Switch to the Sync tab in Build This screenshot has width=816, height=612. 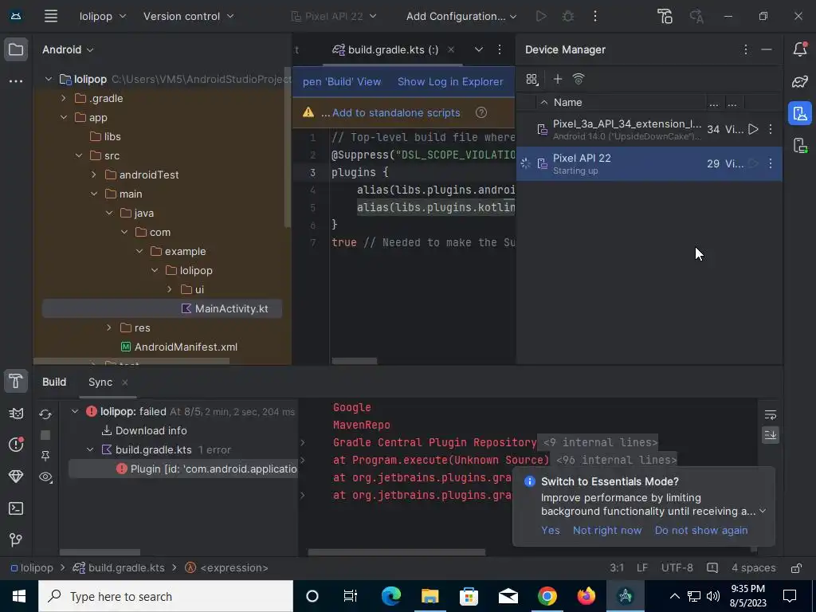[100, 382]
